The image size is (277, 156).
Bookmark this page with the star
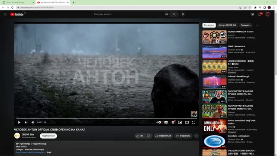click(250, 7)
